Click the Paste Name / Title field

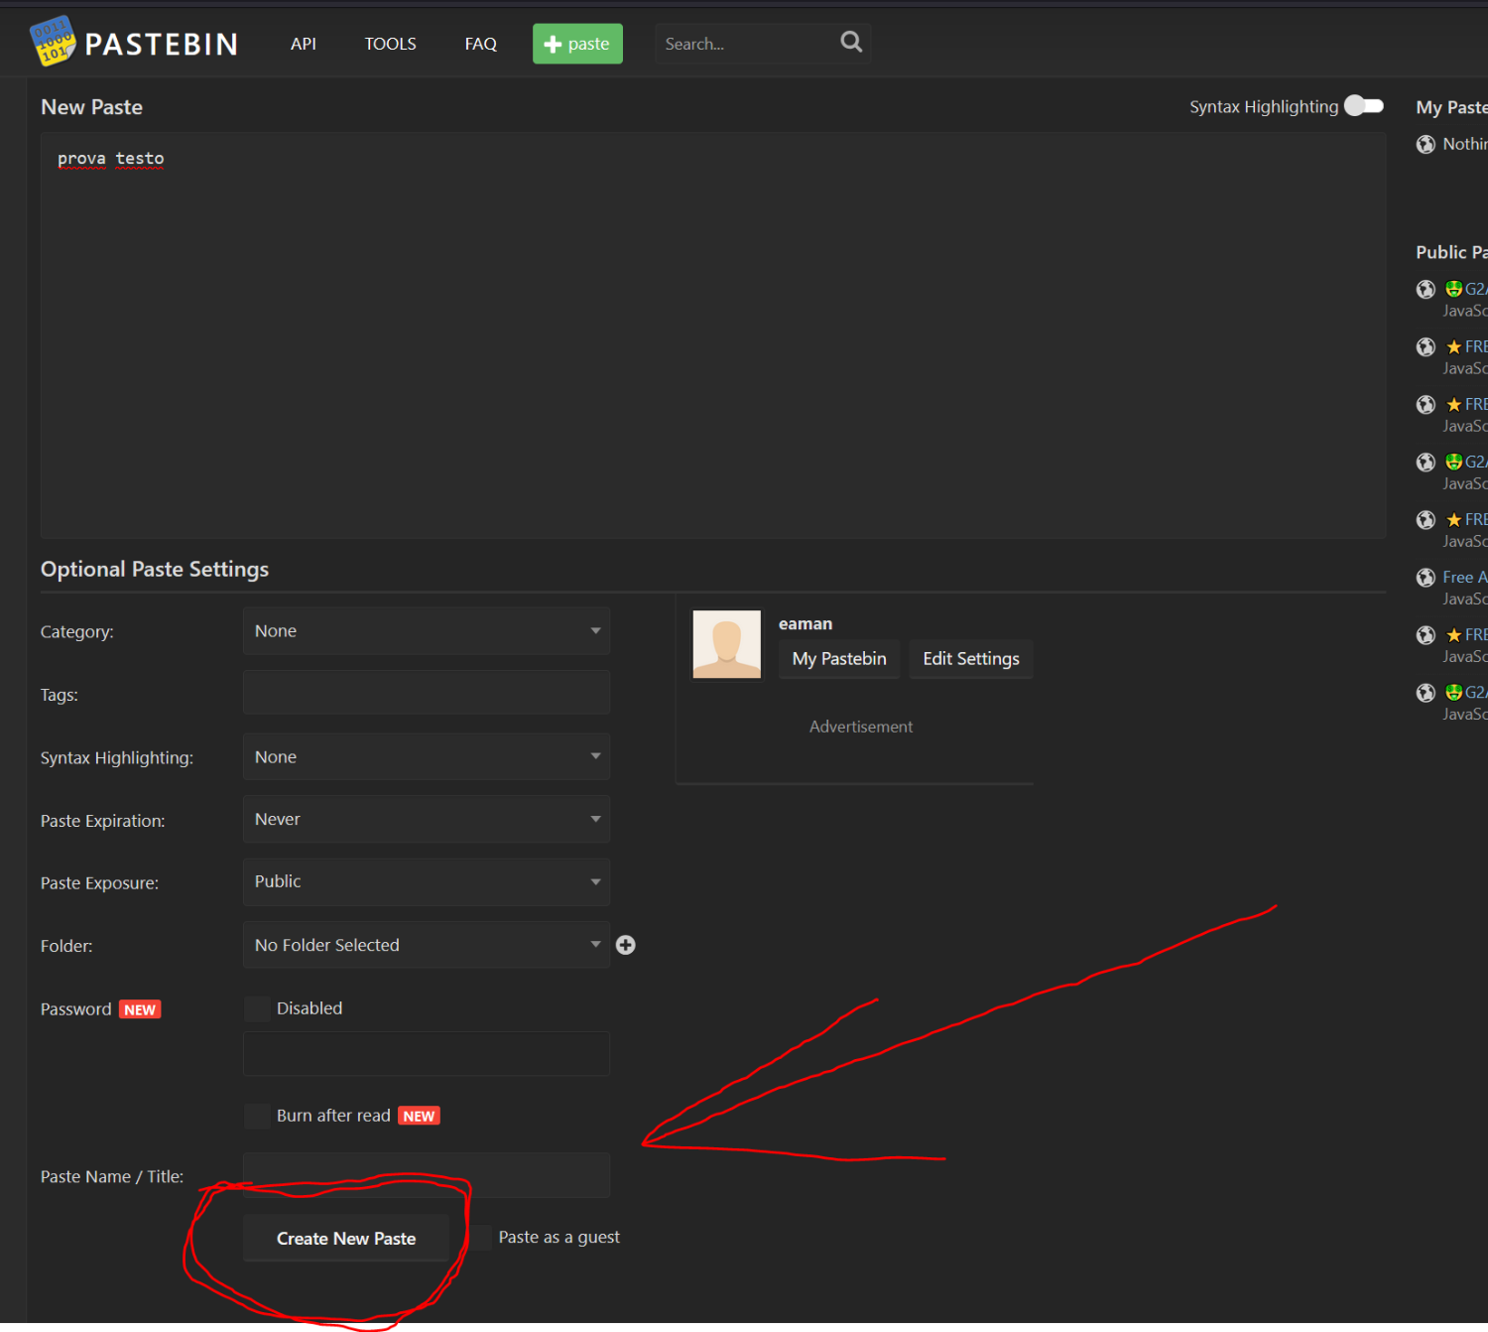tap(426, 1176)
